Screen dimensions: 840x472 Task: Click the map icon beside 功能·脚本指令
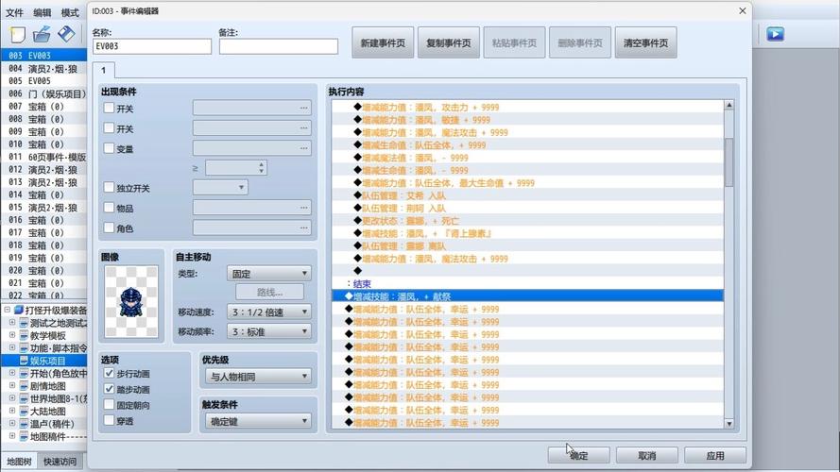[25, 347]
